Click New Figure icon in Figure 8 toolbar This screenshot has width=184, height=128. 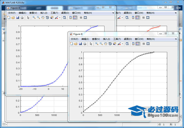(72, 44)
